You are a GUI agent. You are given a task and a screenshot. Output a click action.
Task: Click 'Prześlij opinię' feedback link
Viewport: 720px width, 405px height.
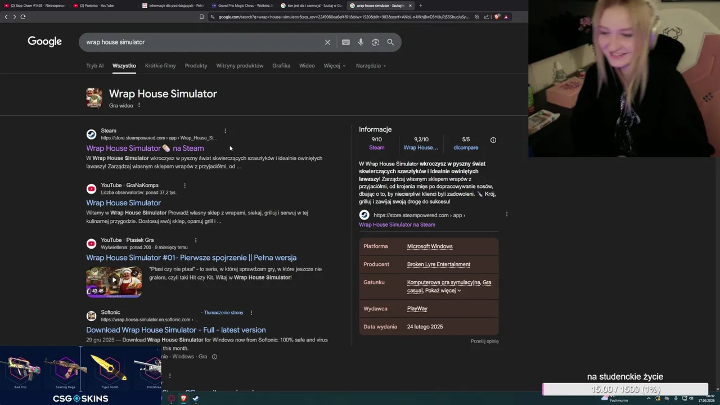pos(485,341)
